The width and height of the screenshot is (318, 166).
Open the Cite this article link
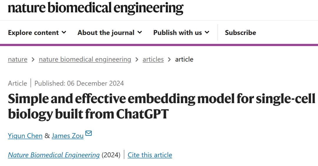[150, 155]
